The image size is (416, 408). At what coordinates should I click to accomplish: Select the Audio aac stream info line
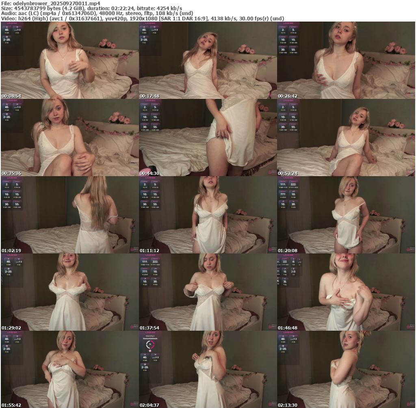click(97, 13)
